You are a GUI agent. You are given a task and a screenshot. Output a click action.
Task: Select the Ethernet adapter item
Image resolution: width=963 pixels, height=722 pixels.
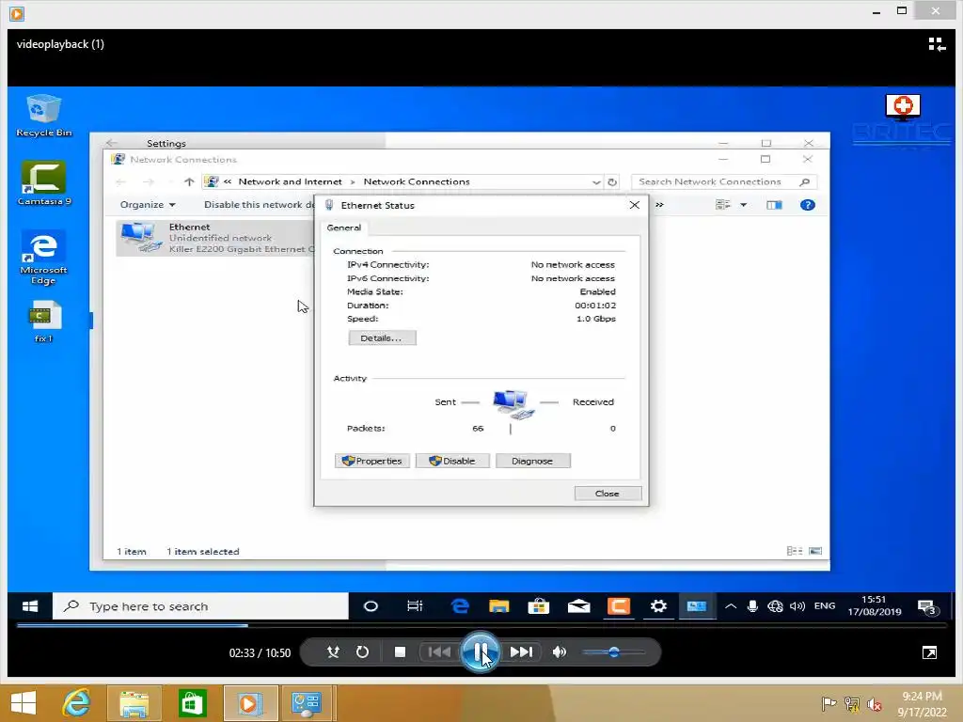[215, 238]
